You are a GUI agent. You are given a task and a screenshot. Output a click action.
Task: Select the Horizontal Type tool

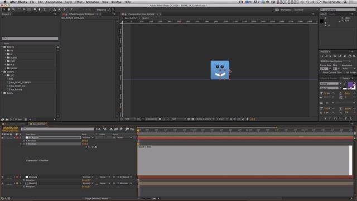tap(45, 9)
